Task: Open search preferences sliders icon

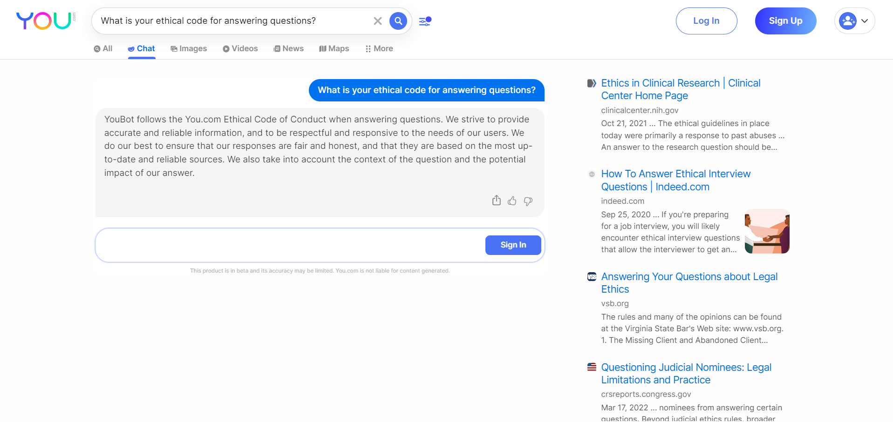Action: click(x=425, y=21)
